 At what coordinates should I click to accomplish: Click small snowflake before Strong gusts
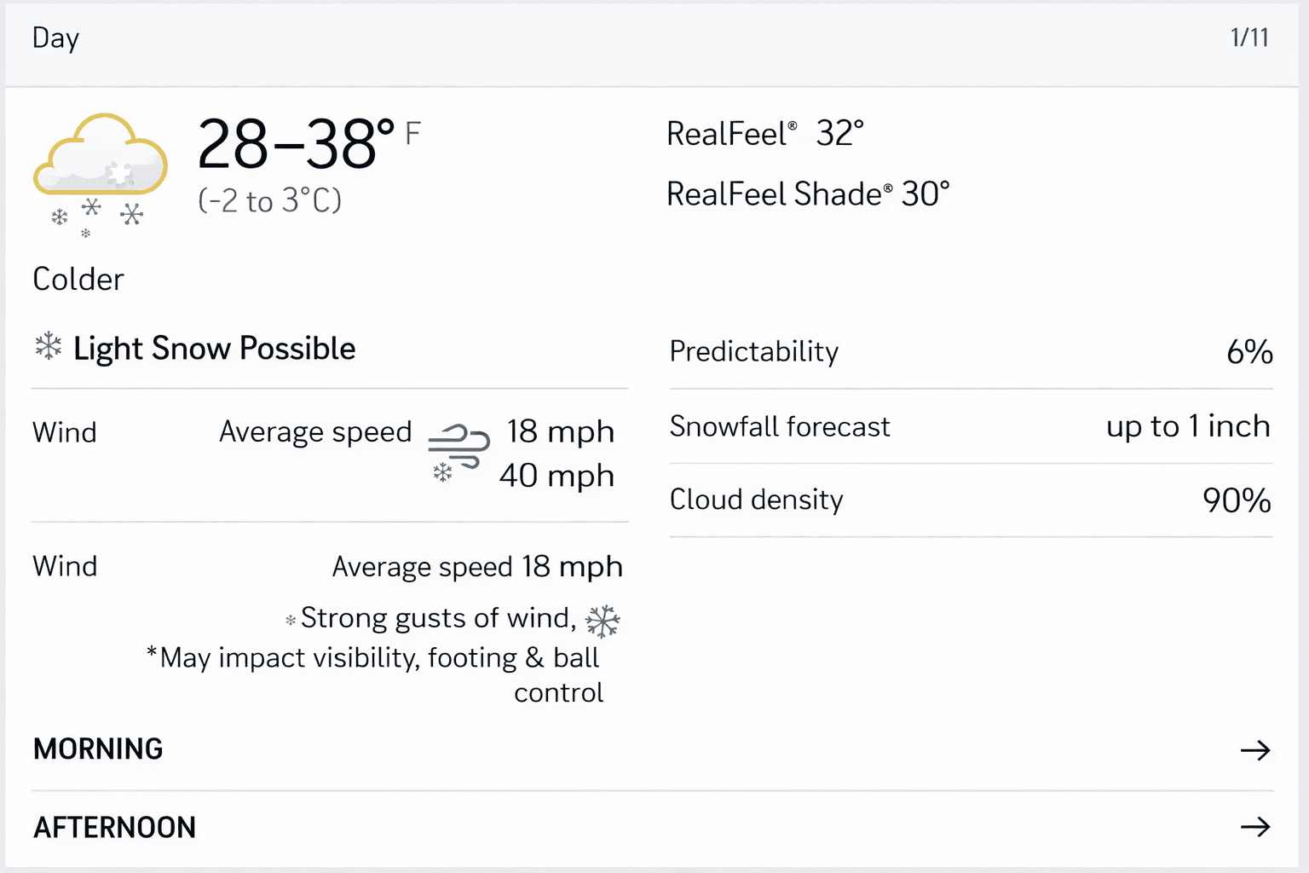click(291, 621)
